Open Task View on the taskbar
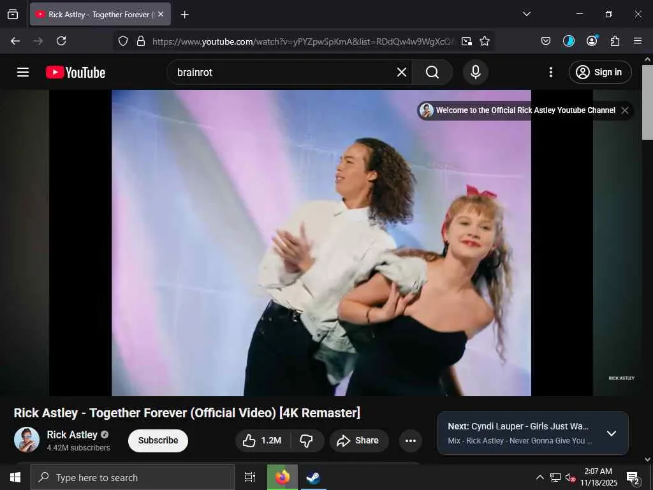This screenshot has width=653, height=490. tap(250, 477)
